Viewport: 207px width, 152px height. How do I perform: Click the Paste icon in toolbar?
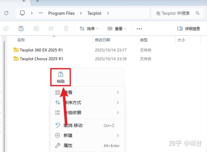pyautogui.click(x=21, y=28)
